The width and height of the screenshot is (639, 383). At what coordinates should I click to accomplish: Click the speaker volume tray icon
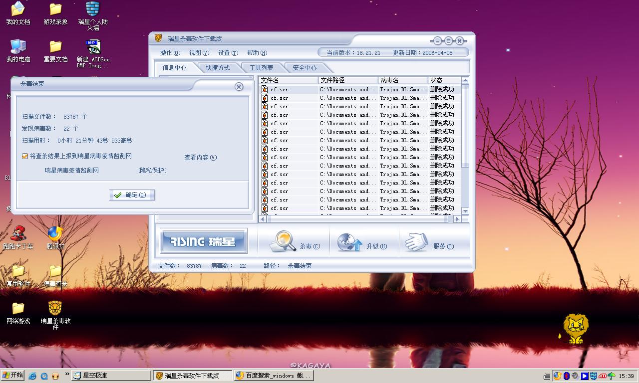[x=575, y=376]
